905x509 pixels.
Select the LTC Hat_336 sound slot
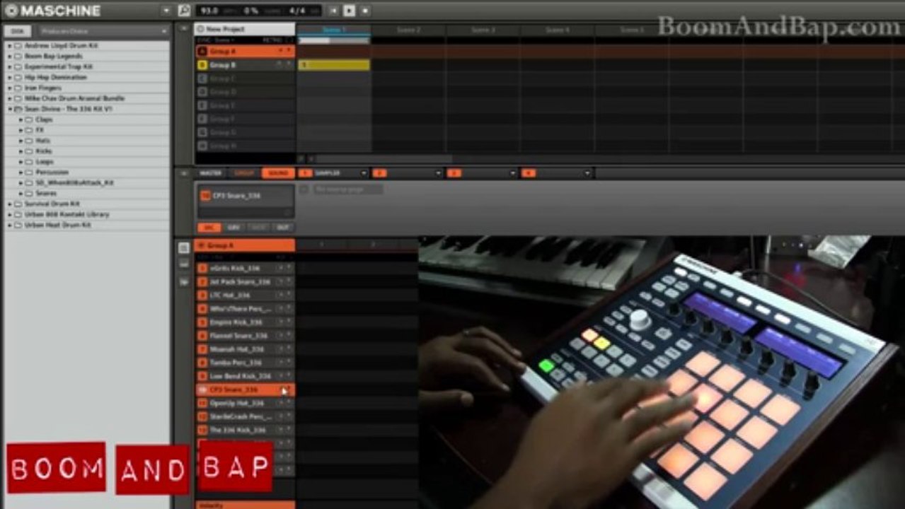[245, 296]
